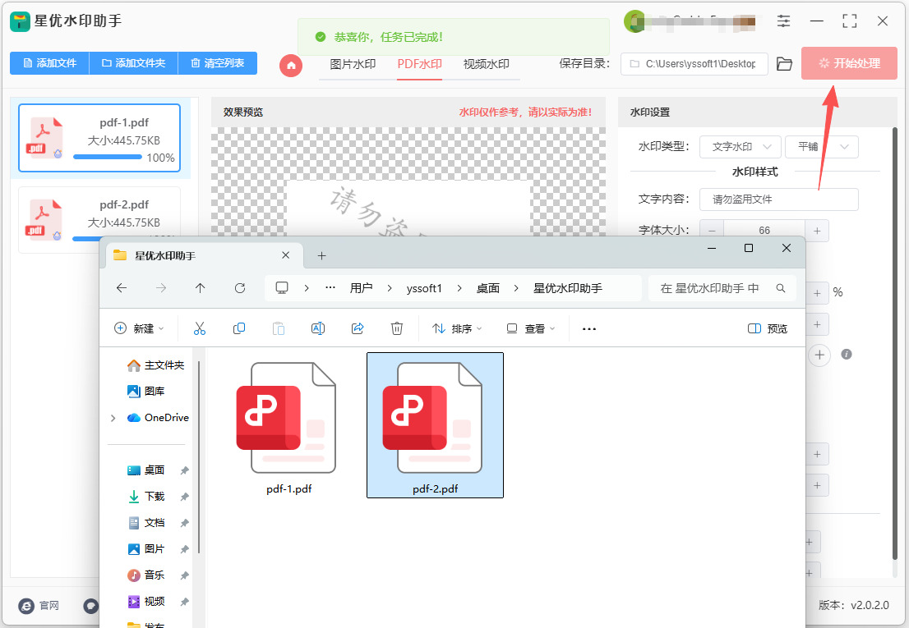The width and height of the screenshot is (909, 628).
Task: Refresh the Explorer folder view
Action: pyautogui.click(x=240, y=287)
